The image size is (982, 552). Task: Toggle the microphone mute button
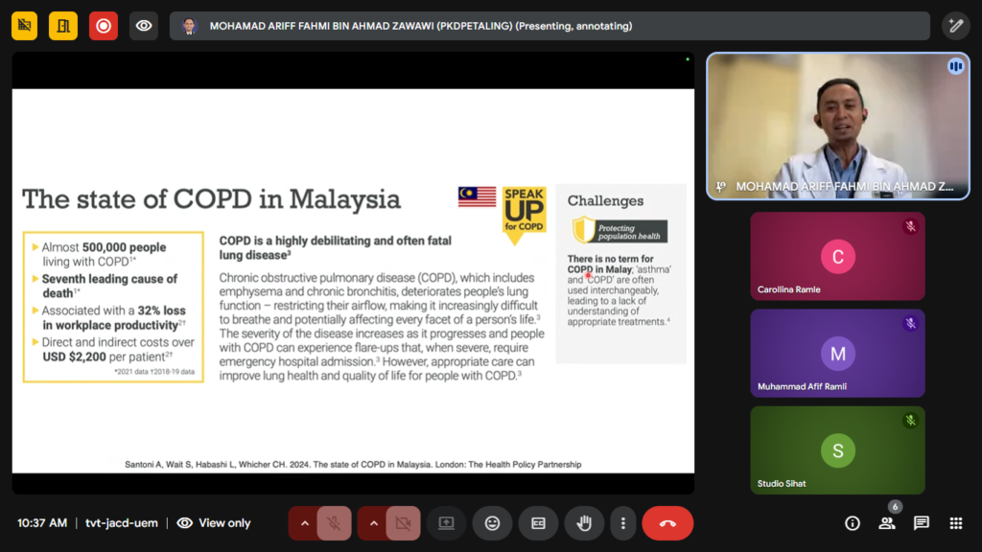tap(335, 523)
